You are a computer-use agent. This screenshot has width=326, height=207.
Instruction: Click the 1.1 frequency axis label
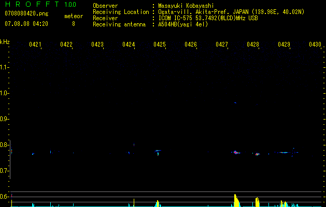point(4,67)
